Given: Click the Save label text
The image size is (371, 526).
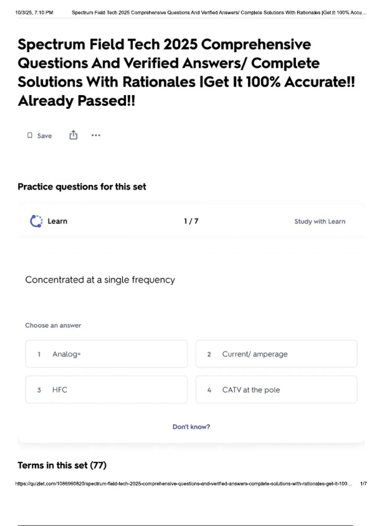Looking at the screenshot, I should 45,136.
